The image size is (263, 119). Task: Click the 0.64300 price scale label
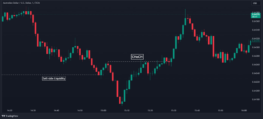256,47
